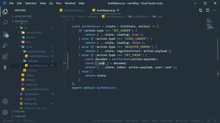Open the Explorer view in activity bar

(x=5, y=12)
